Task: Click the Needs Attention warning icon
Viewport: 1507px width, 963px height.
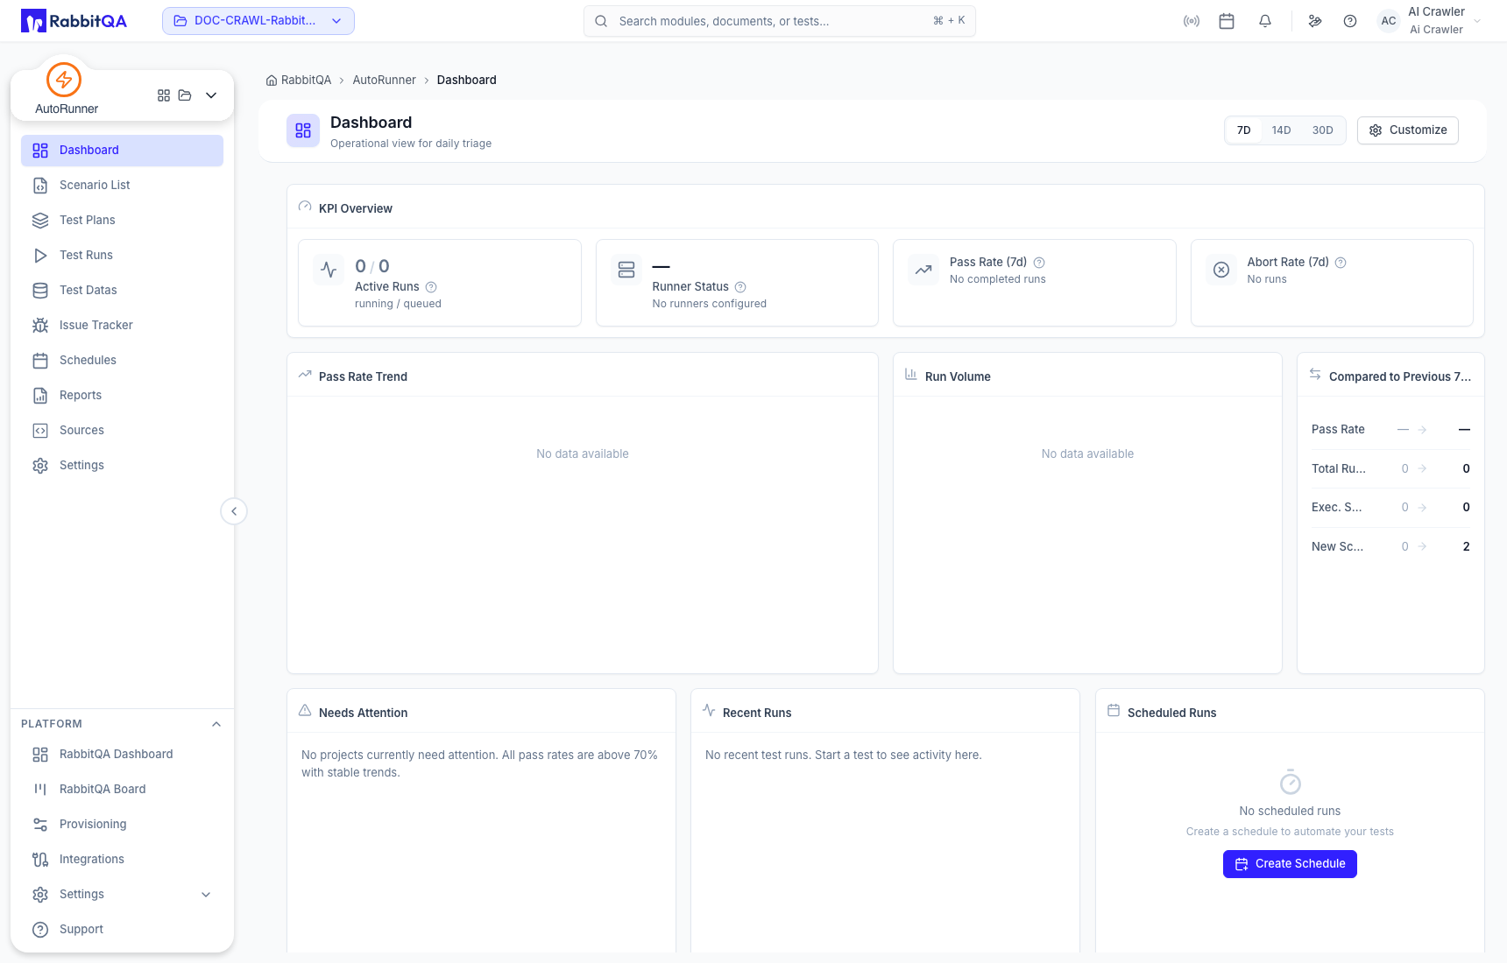Action: point(305,711)
